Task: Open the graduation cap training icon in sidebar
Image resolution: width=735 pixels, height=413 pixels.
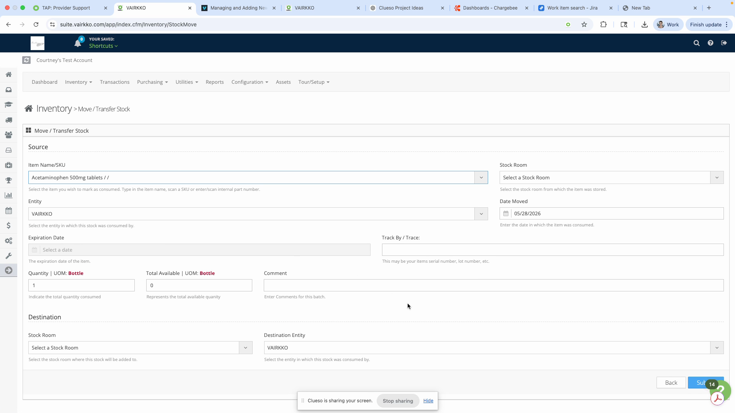Action: click(8, 105)
